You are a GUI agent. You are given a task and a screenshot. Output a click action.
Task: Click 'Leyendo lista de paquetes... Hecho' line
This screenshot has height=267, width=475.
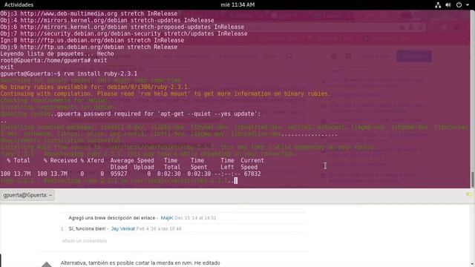[57, 53]
